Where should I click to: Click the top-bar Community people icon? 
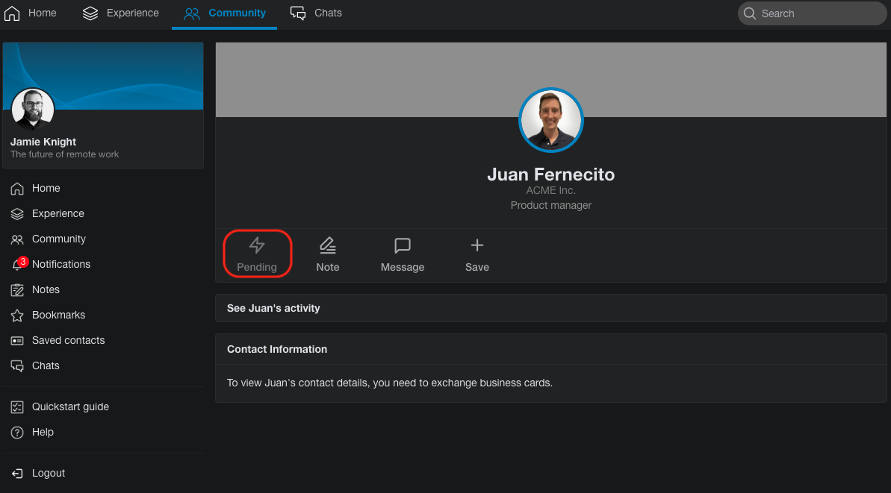pyautogui.click(x=191, y=13)
